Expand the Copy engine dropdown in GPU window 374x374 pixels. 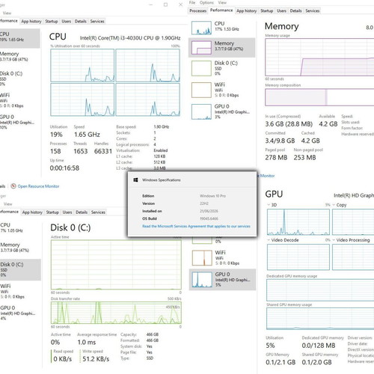(x=334, y=205)
